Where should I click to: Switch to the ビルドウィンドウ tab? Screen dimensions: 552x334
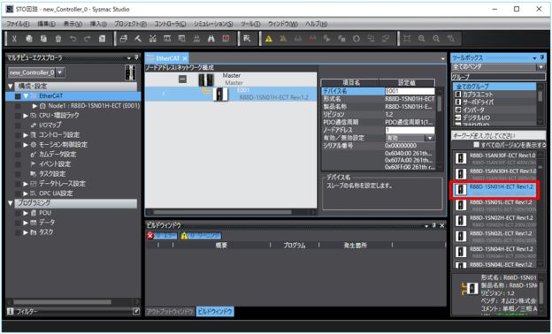pyautogui.click(x=215, y=312)
